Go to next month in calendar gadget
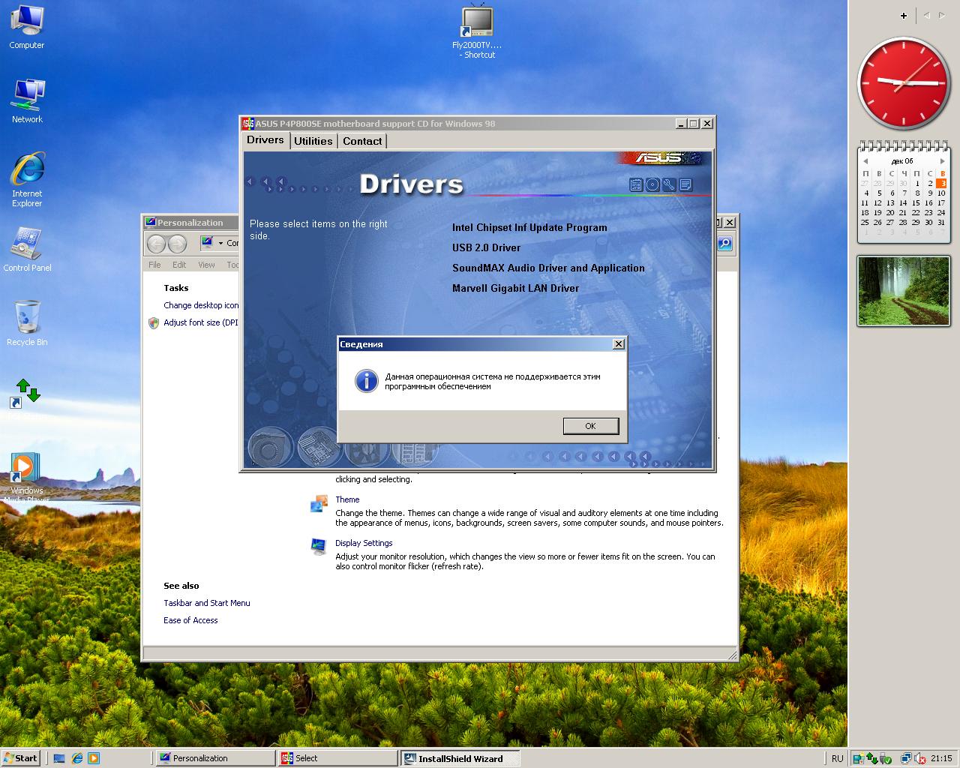The width and height of the screenshot is (960, 768). click(943, 161)
